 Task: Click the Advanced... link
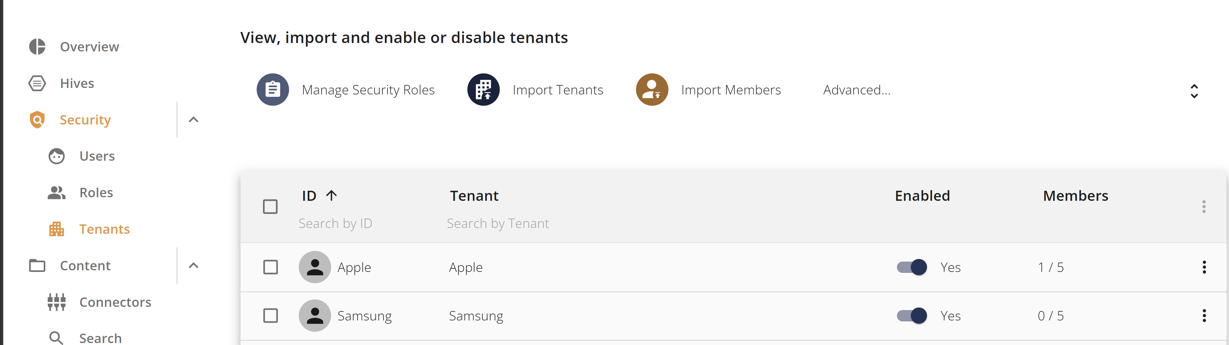coord(856,90)
